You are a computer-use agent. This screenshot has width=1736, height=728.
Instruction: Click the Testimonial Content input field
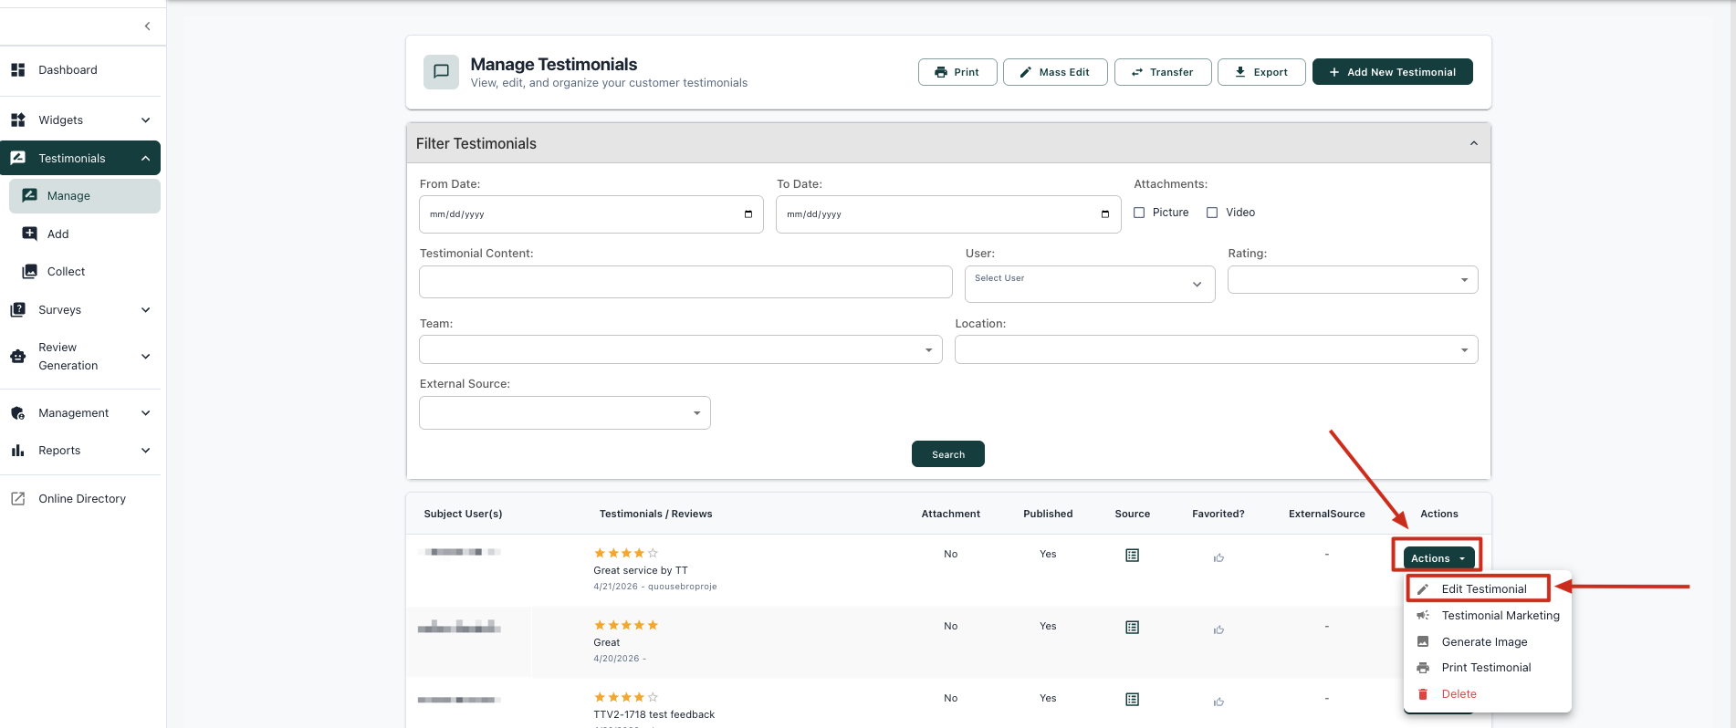click(685, 282)
